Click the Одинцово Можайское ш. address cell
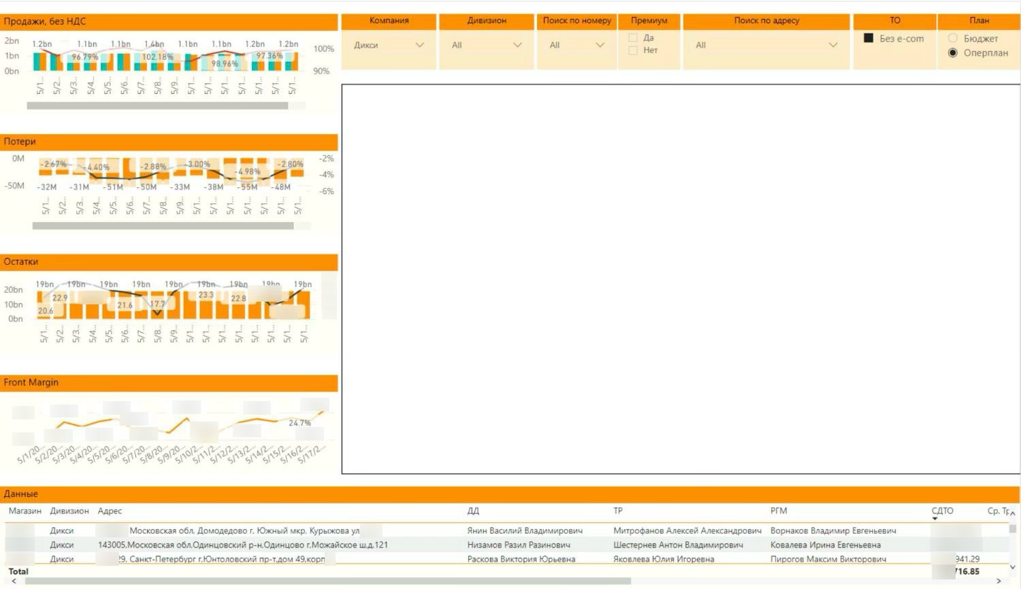The width and height of the screenshot is (1021, 589). pos(243,545)
